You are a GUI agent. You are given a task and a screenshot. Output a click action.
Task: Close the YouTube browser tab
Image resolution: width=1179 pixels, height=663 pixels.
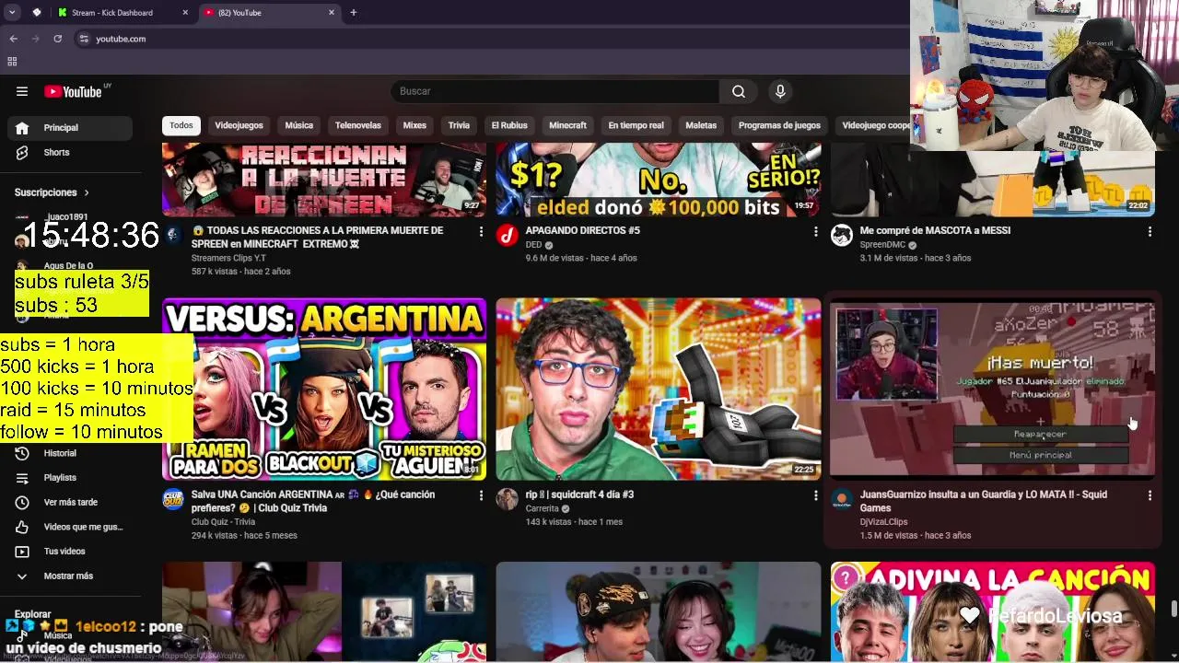[332, 13]
